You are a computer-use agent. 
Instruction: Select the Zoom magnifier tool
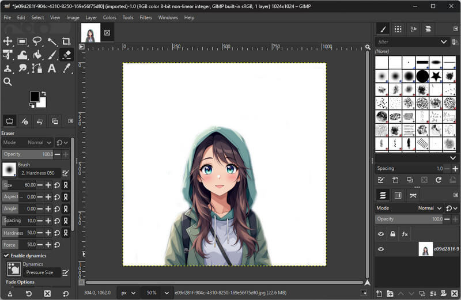click(x=7, y=82)
